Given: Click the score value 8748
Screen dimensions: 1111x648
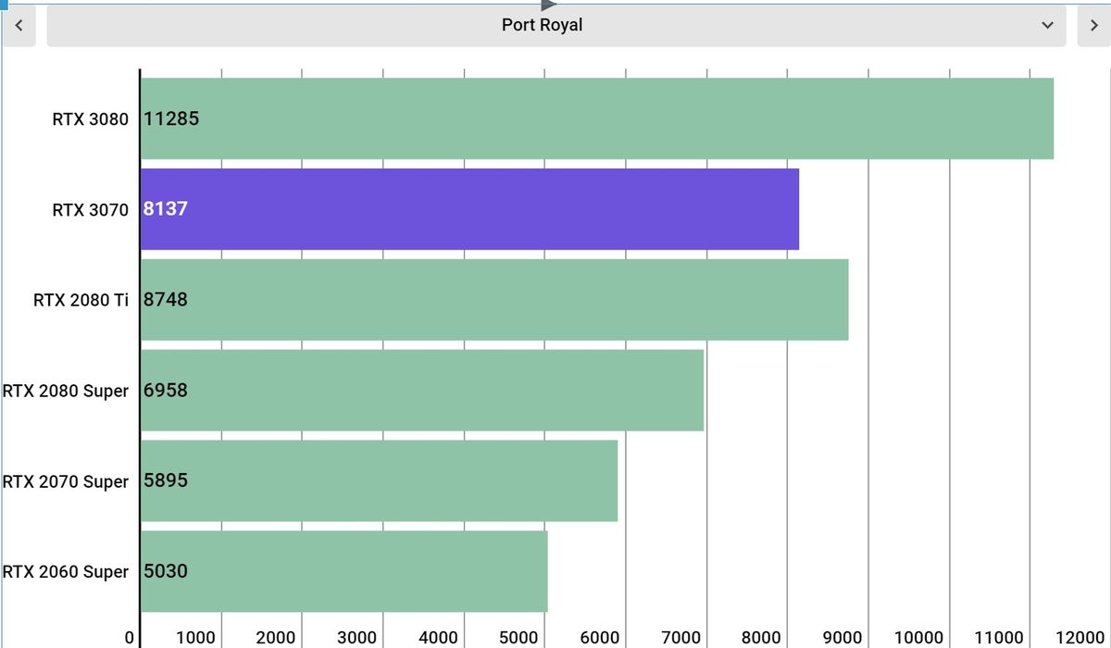Looking at the screenshot, I should pos(166,300).
